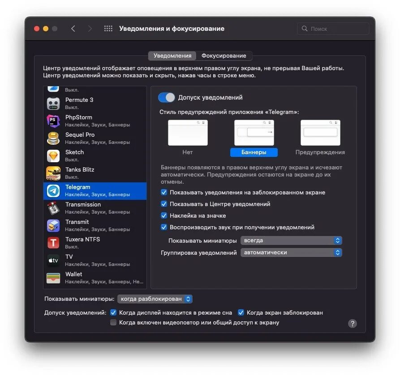Screen dimensions: 400x375
Task: Uncheck Показывать в Центре уведомлений
Action: (164, 204)
